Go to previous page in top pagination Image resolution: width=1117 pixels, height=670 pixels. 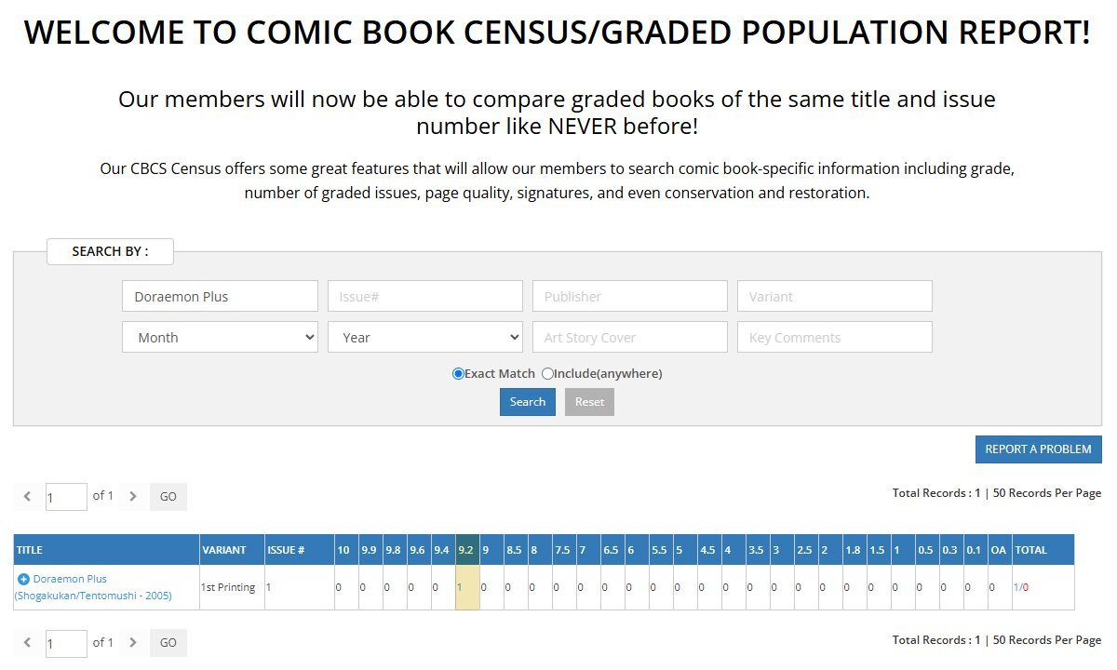tap(28, 497)
